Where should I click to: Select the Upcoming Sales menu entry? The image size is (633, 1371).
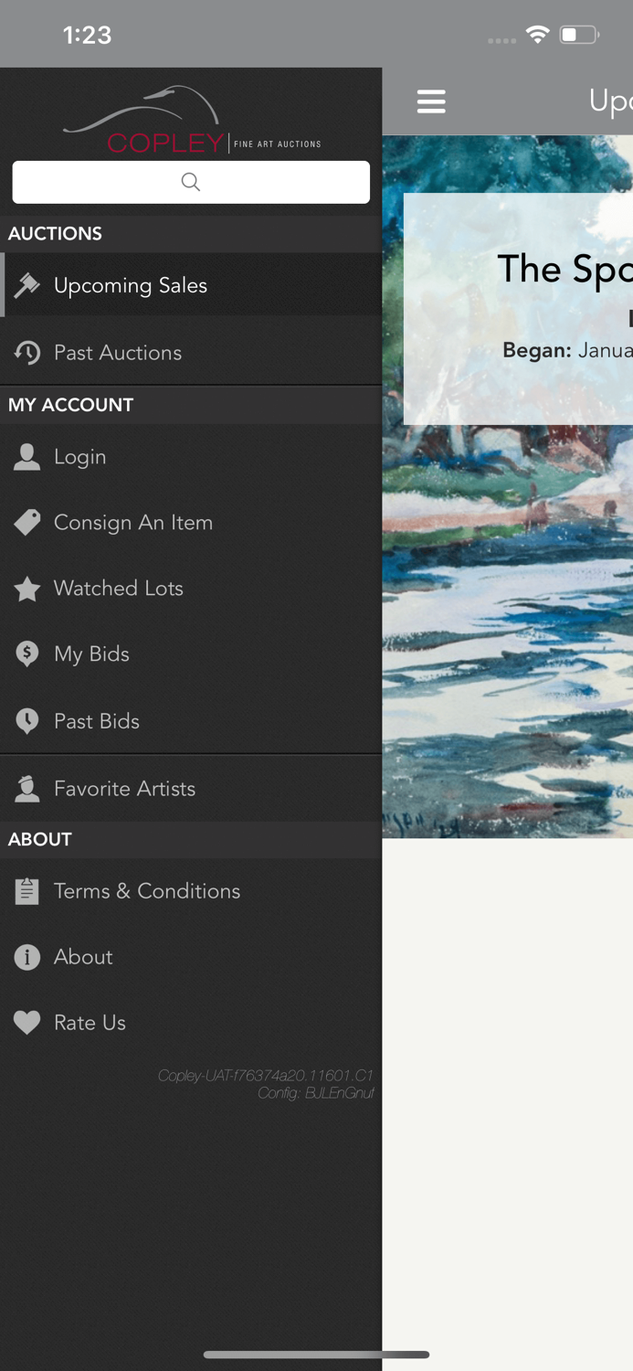[131, 284]
